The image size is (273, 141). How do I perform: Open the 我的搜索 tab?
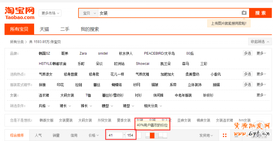pos(90,29)
